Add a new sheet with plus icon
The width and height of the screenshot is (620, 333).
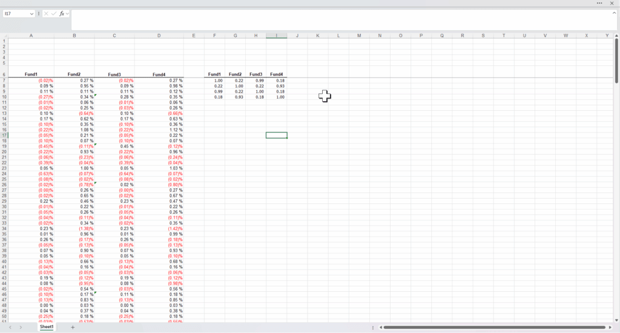tap(73, 327)
